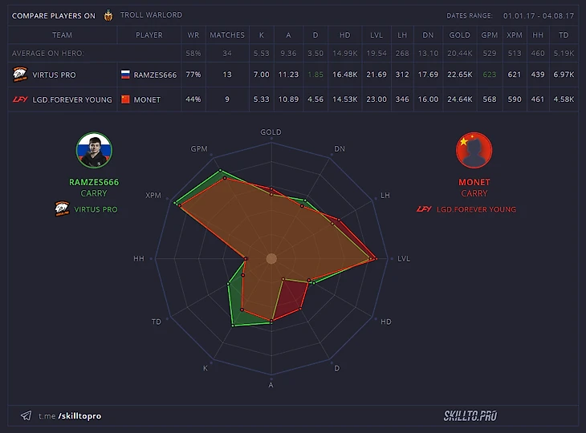Sort by the WR column header
Viewport: 586px width, 433px height.
point(193,35)
